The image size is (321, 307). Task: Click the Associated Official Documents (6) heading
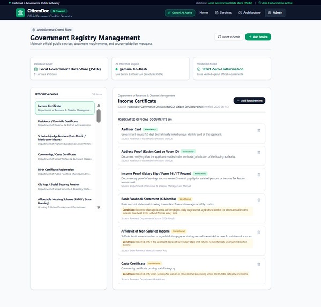coord(145,119)
